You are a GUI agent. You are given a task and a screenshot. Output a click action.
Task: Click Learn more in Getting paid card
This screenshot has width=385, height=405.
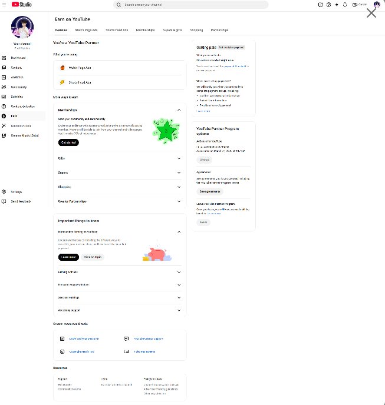click(x=203, y=111)
